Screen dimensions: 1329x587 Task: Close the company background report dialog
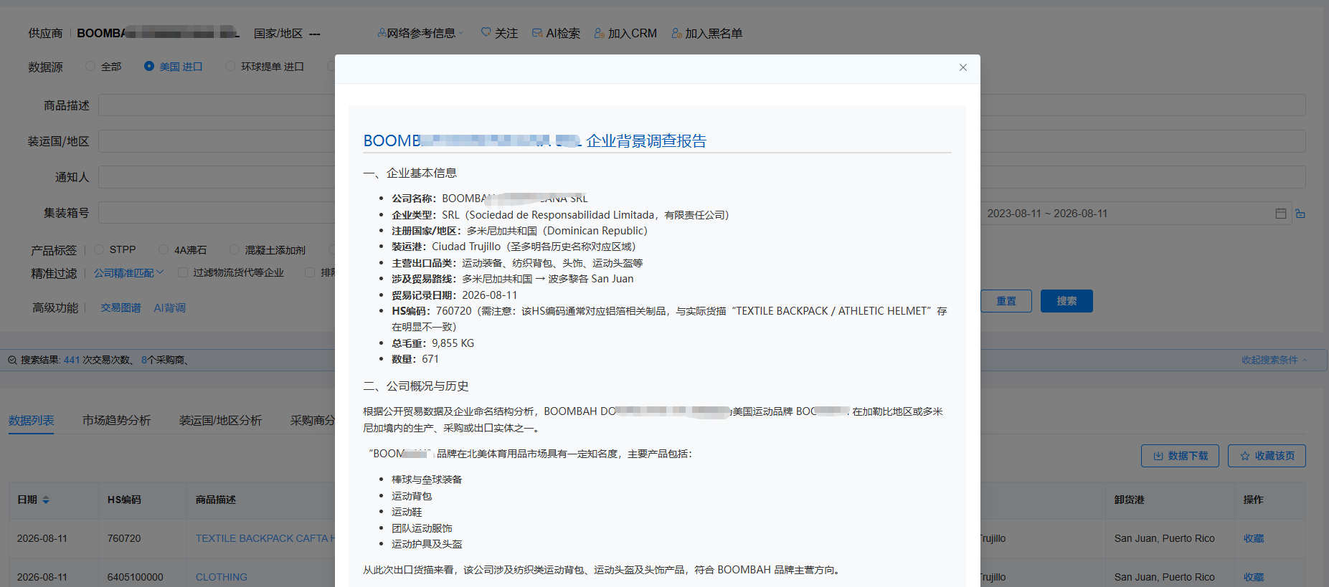click(963, 67)
